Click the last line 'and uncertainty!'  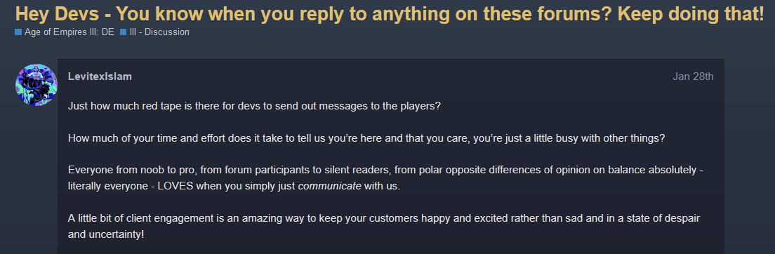tap(106, 234)
